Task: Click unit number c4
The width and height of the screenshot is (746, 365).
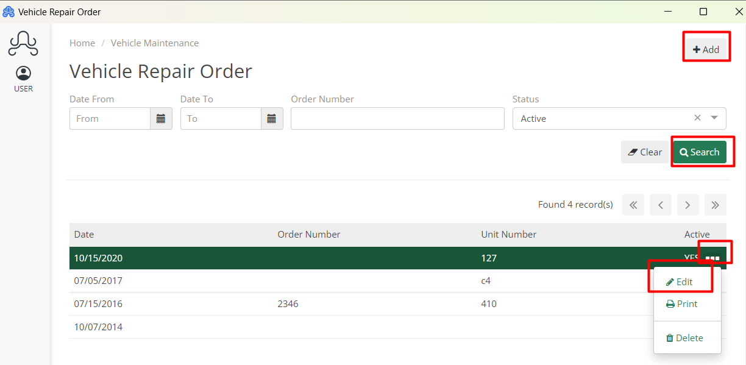Action: (486, 282)
